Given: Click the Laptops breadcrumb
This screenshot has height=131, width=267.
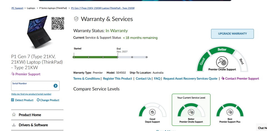Looking at the screenshot, I should (x=31, y=8).
